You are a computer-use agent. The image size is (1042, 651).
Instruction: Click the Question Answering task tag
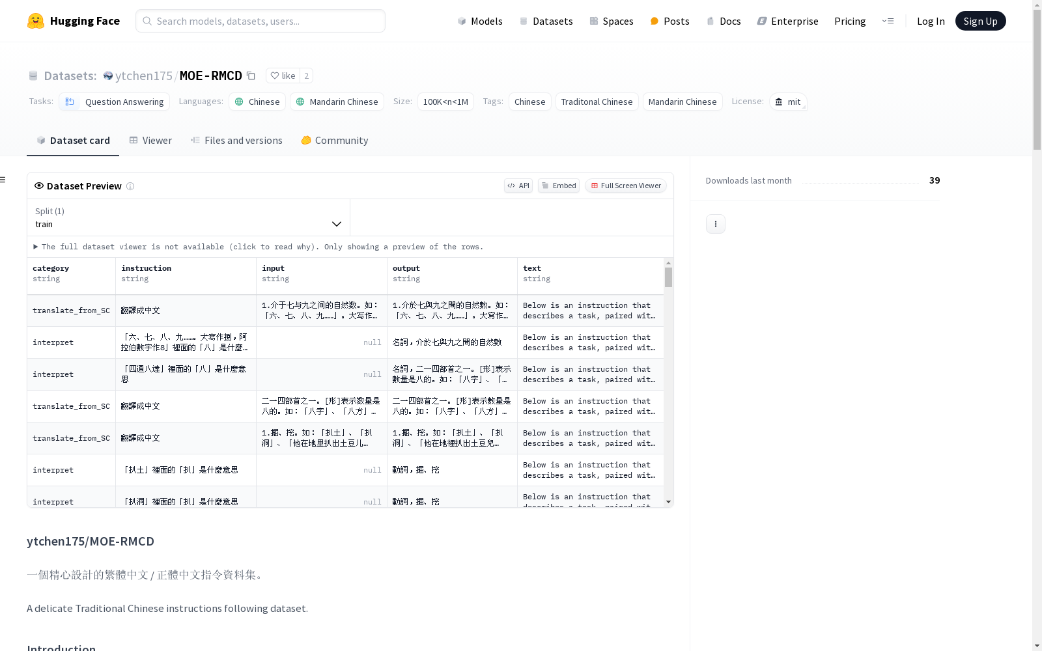tap(115, 102)
